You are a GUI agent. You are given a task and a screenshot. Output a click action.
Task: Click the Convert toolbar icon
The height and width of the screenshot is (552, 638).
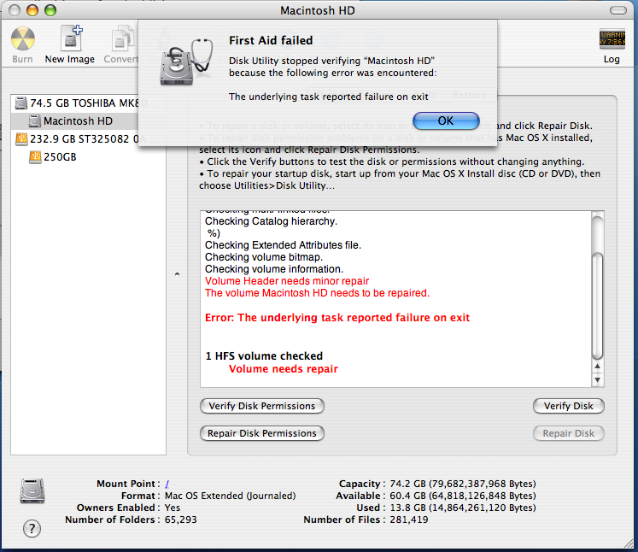122,38
